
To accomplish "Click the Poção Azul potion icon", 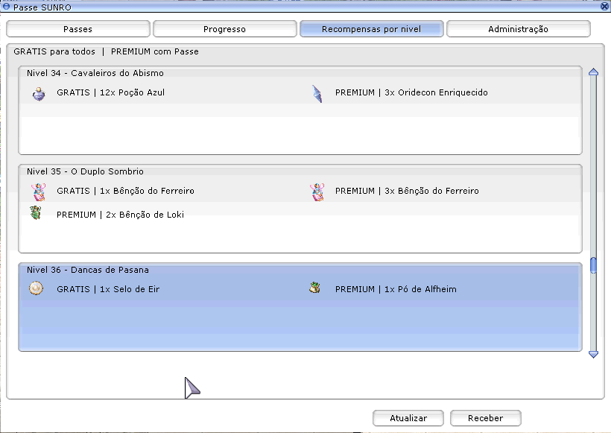I will tap(39, 94).
